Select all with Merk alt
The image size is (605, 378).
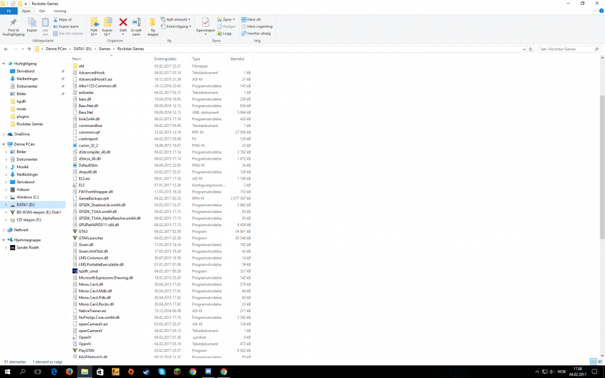point(251,19)
